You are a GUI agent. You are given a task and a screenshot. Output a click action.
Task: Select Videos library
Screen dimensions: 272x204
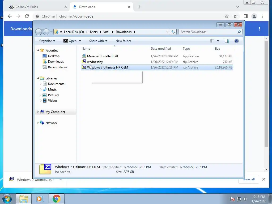pos(50,101)
